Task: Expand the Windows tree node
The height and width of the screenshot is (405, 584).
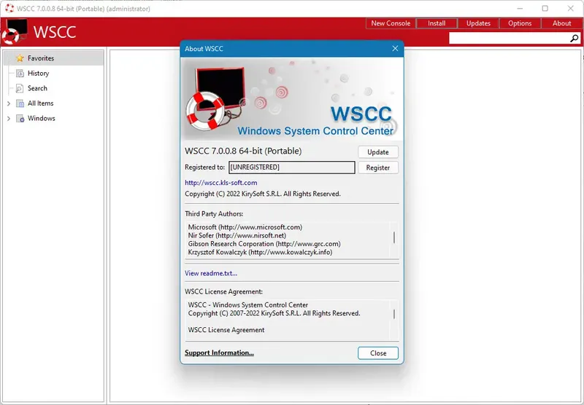Action: coord(9,119)
